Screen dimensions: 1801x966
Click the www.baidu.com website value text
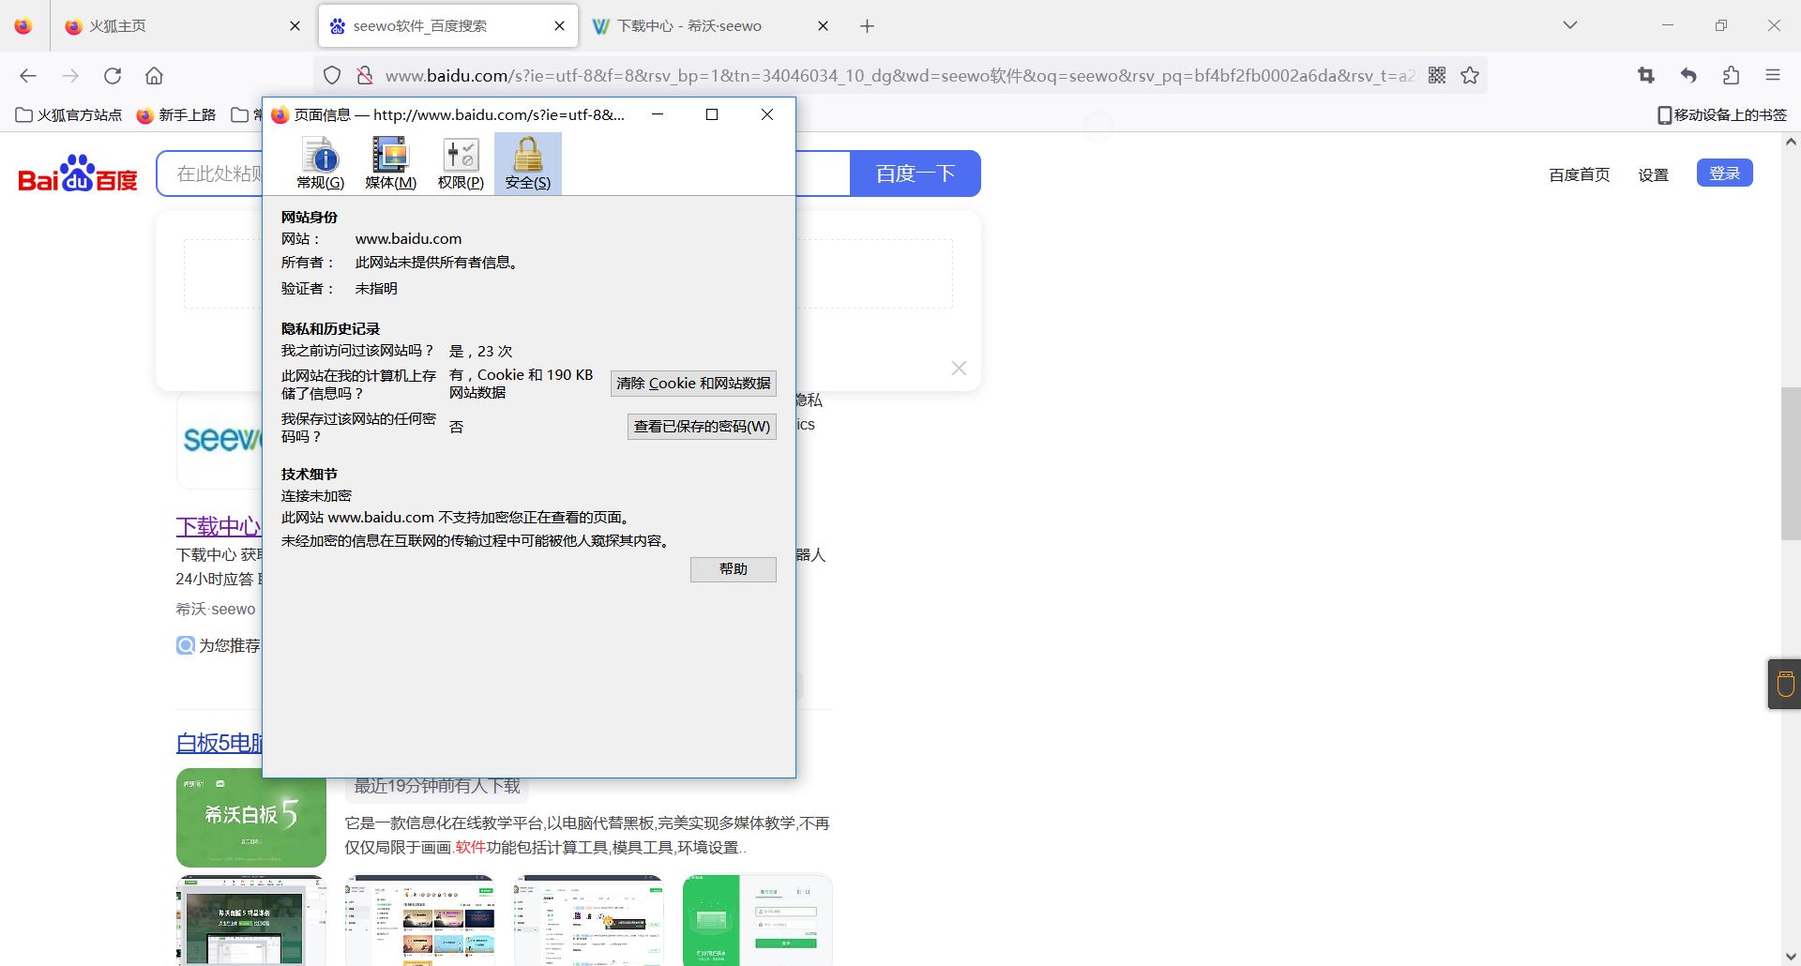coord(408,239)
